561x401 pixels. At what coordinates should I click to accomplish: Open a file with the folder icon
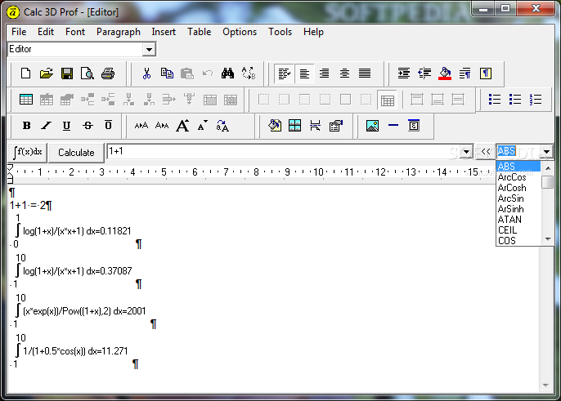pos(46,74)
